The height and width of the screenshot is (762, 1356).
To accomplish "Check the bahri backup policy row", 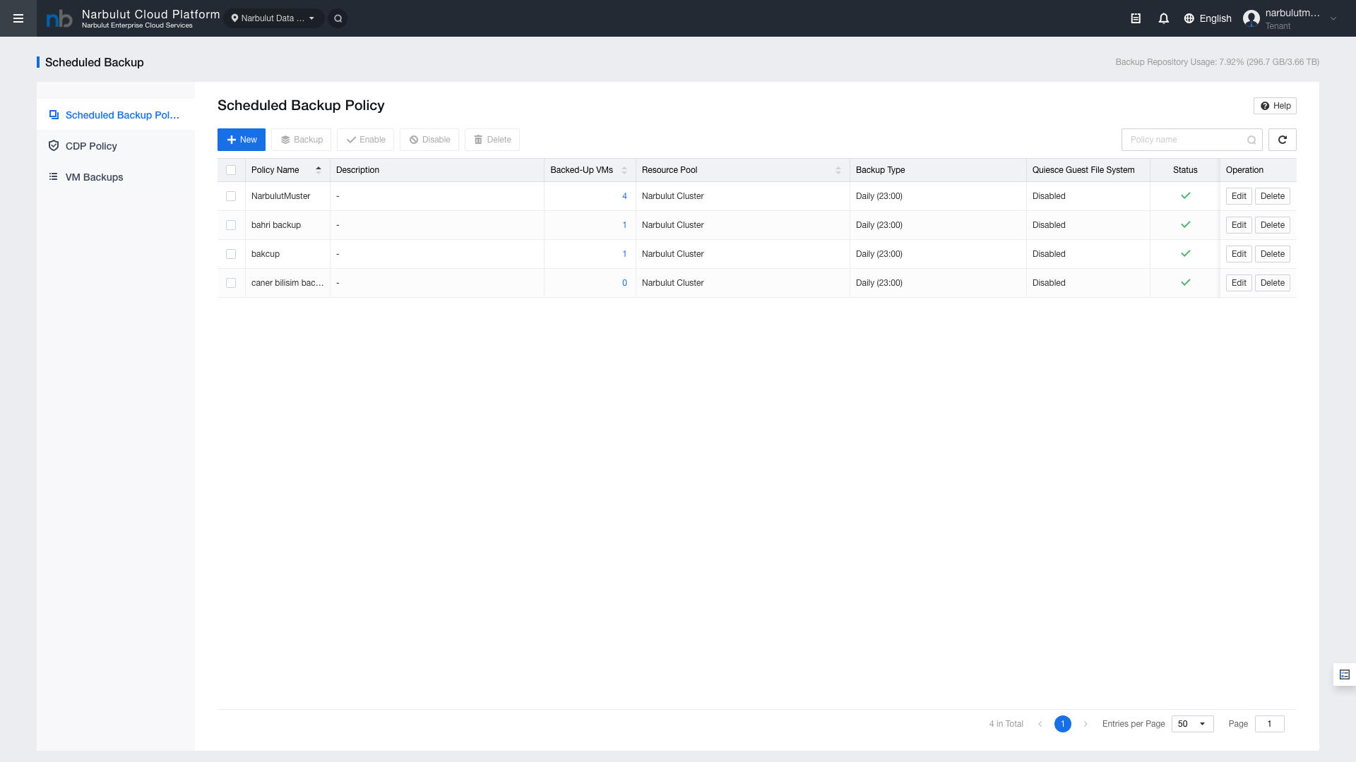I will click(x=231, y=225).
